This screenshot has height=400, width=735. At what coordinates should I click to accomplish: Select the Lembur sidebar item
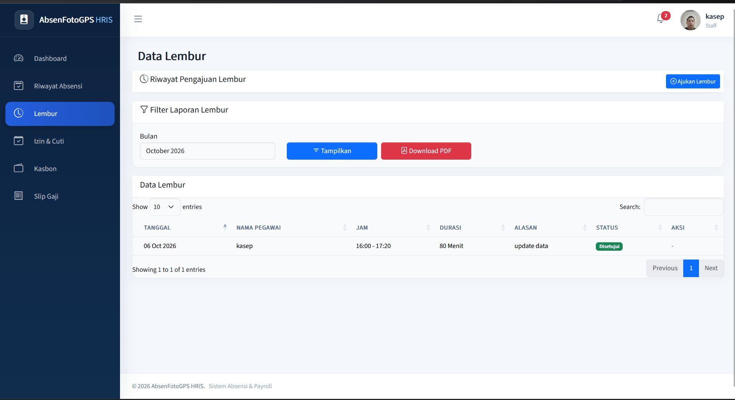click(60, 114)
